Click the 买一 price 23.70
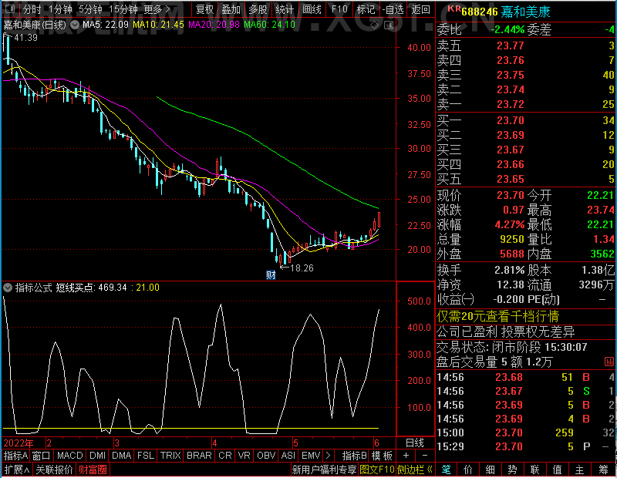The width and height of the screenshot is (617, 478). point(511,120)
